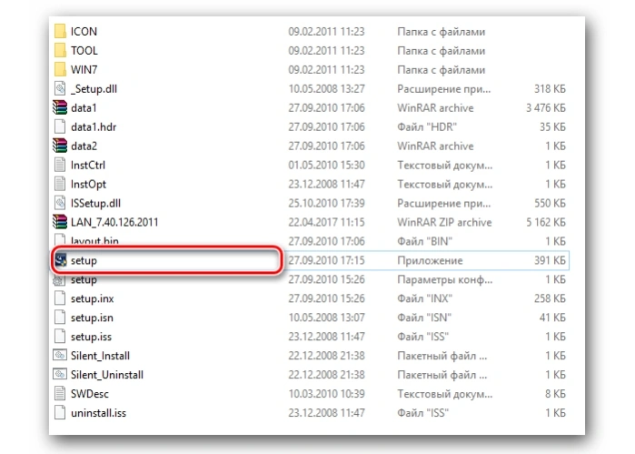Click the TOOL folder name
The height and width of the screenshot is (454, 635).
click(84, 51)
